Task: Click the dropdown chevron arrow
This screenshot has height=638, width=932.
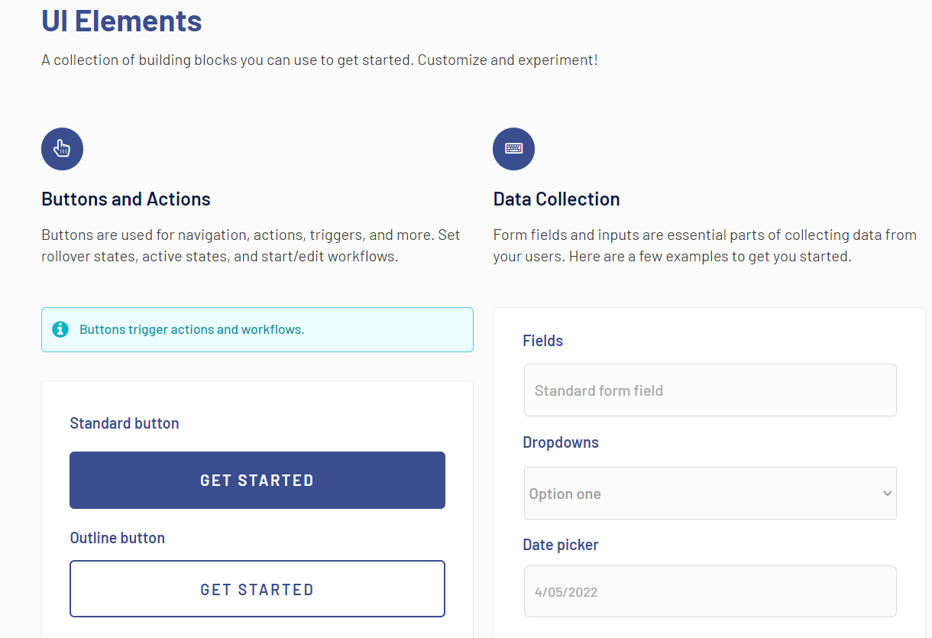Action: [x=887, y=494]
